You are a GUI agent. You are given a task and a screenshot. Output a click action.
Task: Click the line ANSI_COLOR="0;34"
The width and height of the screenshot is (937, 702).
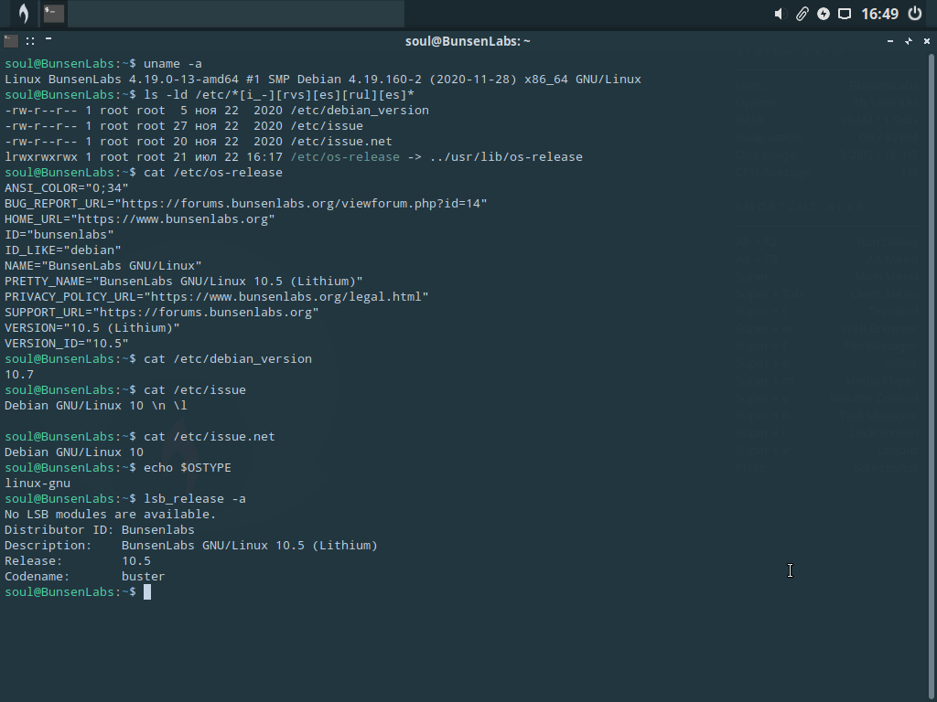coord(66,188)
